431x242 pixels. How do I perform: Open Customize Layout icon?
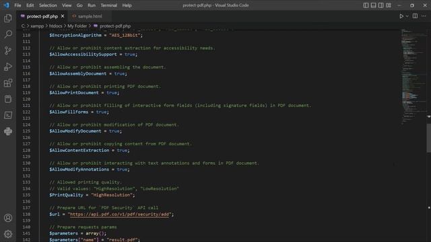(389, 5)
